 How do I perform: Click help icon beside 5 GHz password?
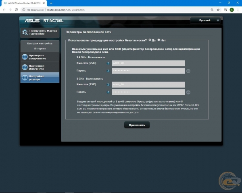[108, 92]
